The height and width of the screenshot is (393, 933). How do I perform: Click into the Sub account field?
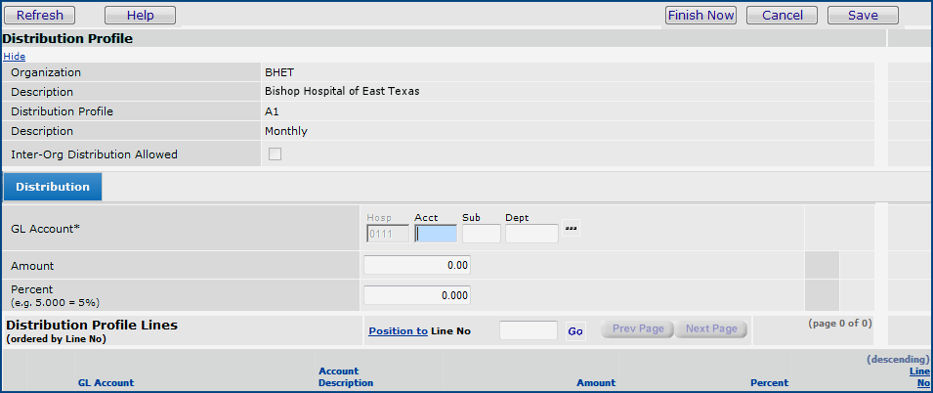point(482,234)
